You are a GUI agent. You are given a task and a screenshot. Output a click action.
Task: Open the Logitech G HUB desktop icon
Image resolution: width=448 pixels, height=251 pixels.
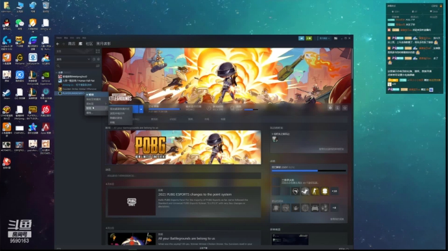(7, 43)
